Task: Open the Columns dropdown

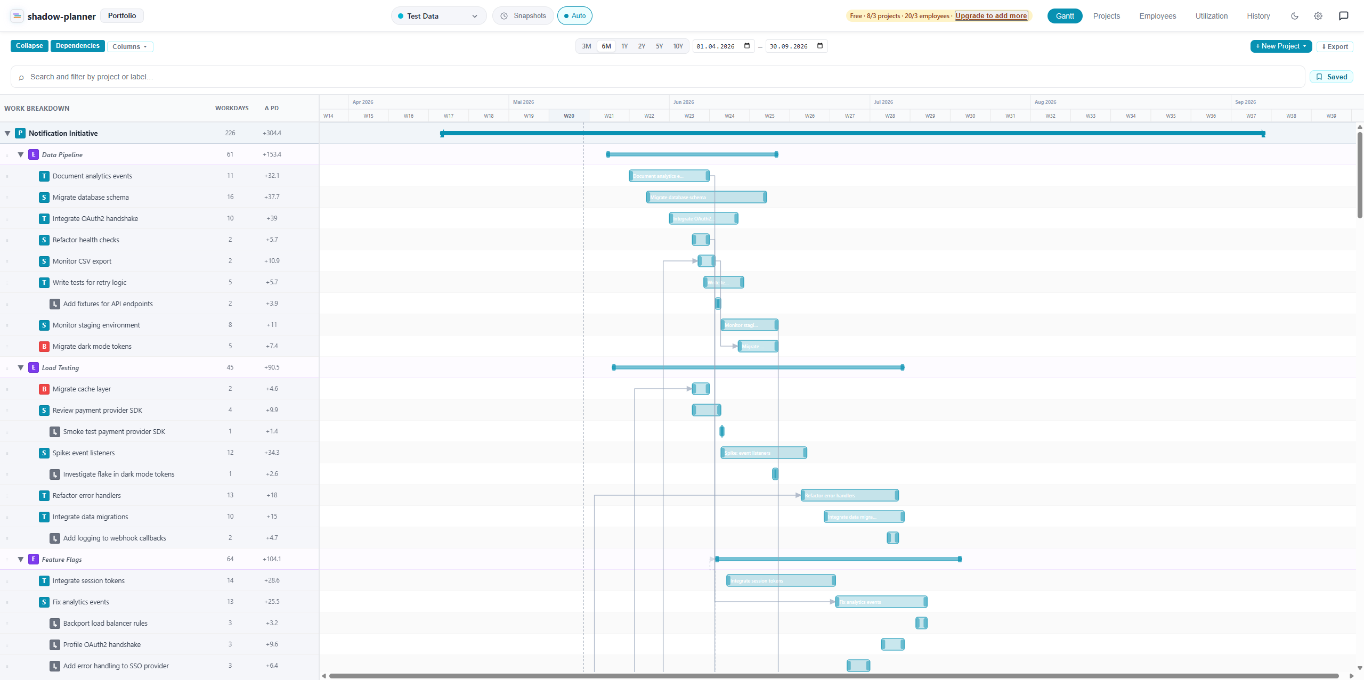Action: pyautogui.click(x=130, y=47)
